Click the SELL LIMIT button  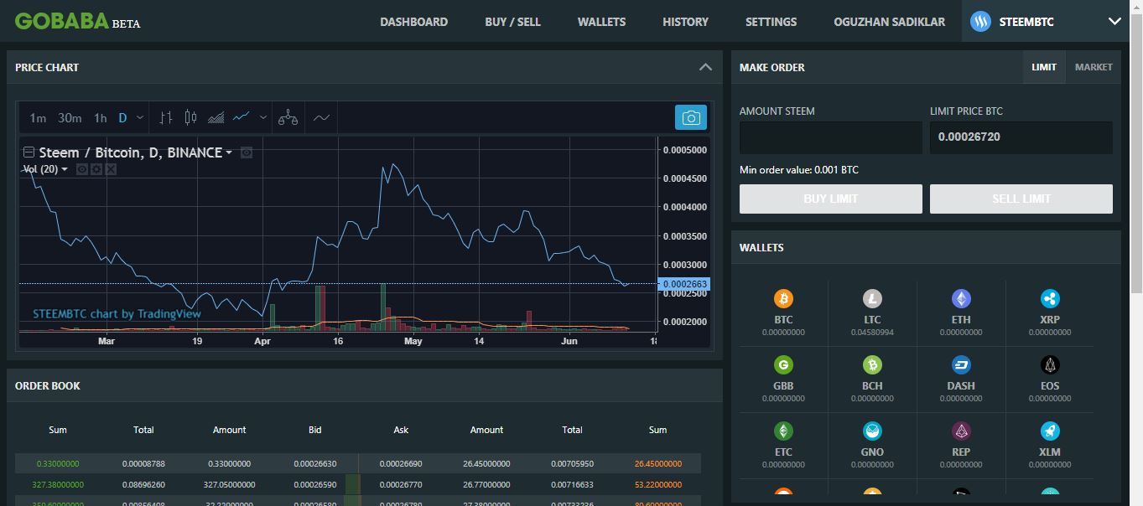tap(1021, 199)
